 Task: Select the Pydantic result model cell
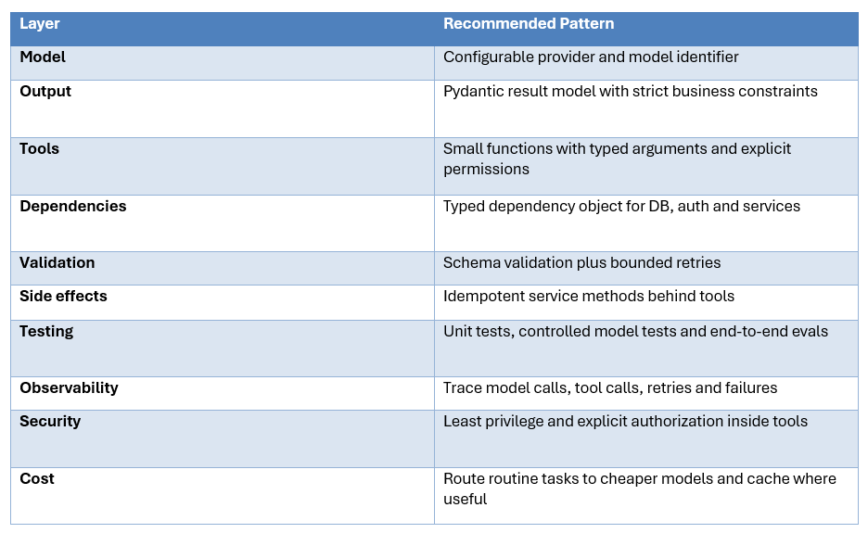(x=646, y=108)
